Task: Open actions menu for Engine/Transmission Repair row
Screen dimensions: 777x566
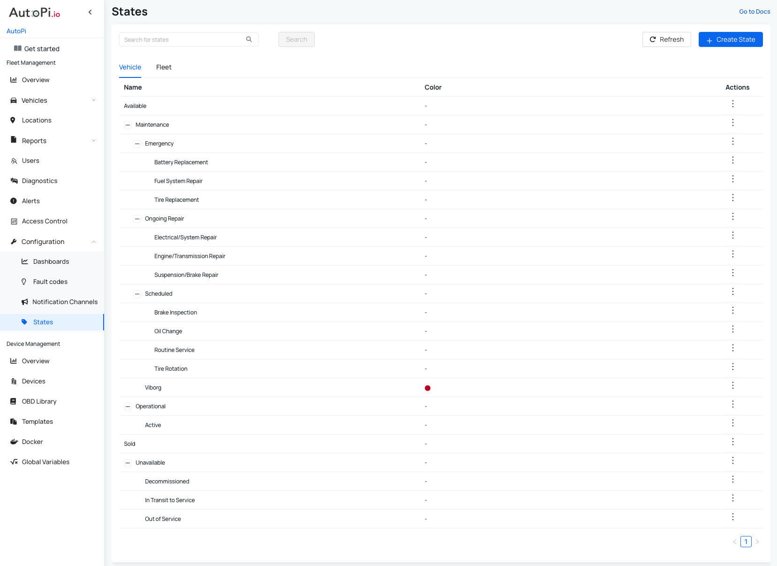Action: pos(733,254)
